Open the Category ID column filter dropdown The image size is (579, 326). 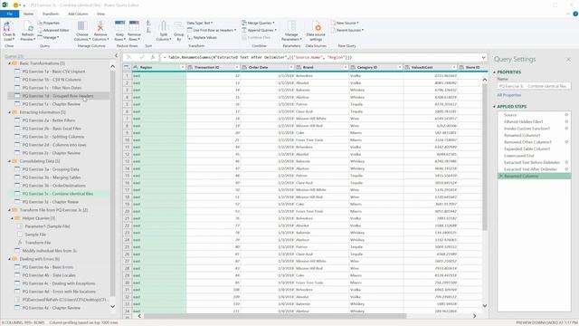[x=400, y=68]
